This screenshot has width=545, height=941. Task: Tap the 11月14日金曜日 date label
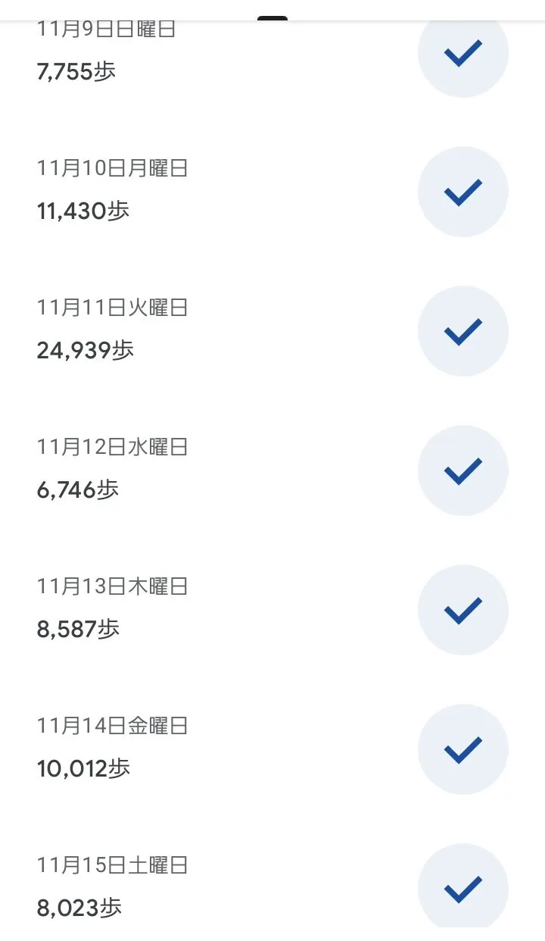tap(112, 726)
